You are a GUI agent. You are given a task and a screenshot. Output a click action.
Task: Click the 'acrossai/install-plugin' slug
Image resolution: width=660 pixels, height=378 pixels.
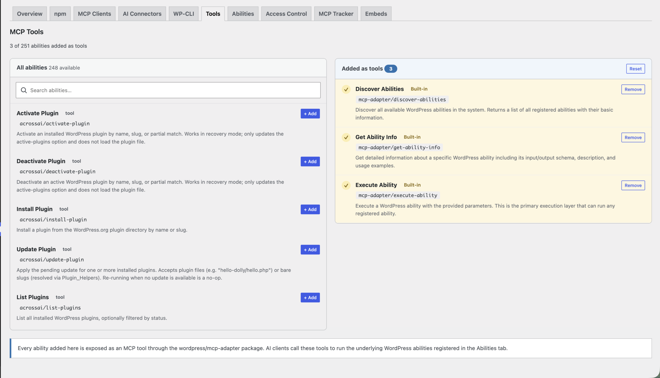click(x=53, y=220)
